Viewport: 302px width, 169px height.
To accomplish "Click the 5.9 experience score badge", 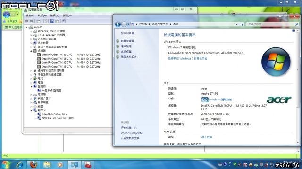I will coord(205,100).
